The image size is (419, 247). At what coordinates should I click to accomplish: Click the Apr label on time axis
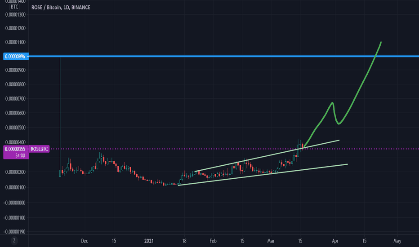[x=335, y=241]
